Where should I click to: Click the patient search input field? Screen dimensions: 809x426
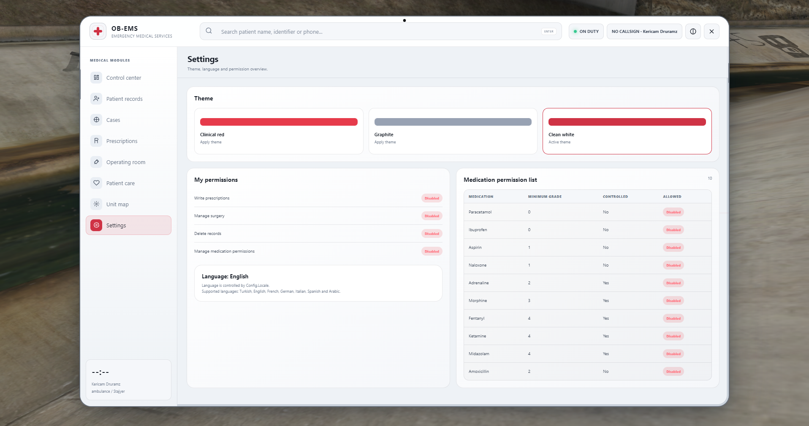(380, 32)
